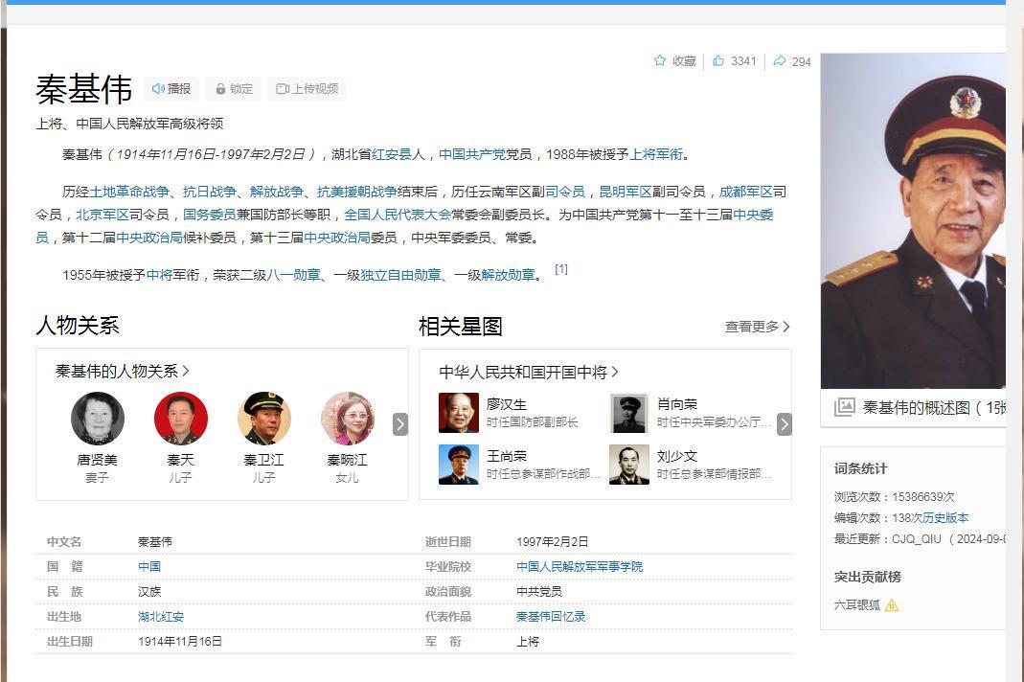Play audio with the 播报 button
The width and height of the screenshot is (1024, 682).
coord(171,89)
